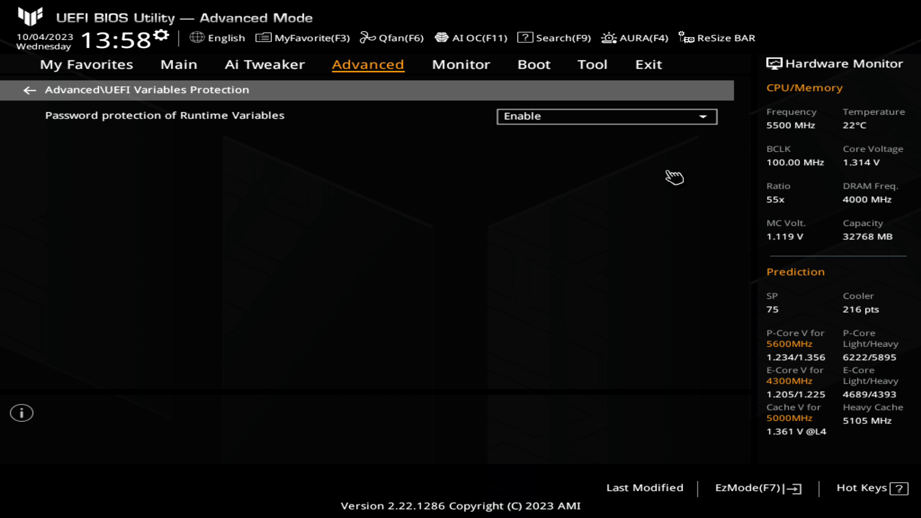Switch to Ai Tweaker tab
The image size is (921, 518).
tap(265, 64)
